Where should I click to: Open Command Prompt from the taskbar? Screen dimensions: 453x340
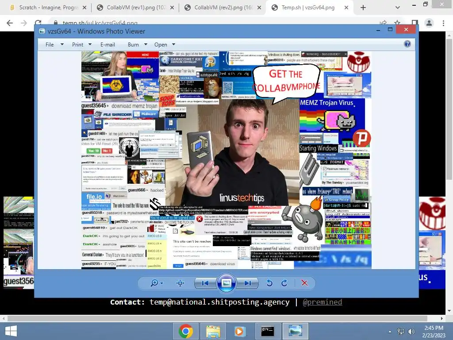point(268,331)
